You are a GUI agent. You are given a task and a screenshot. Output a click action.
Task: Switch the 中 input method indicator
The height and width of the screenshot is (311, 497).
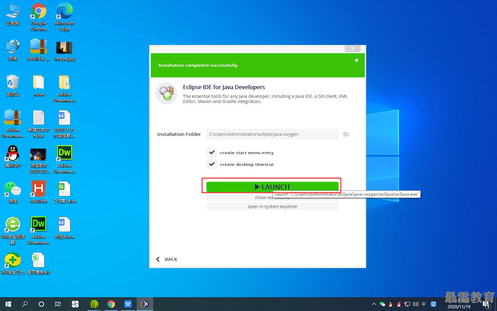[424, 304]
